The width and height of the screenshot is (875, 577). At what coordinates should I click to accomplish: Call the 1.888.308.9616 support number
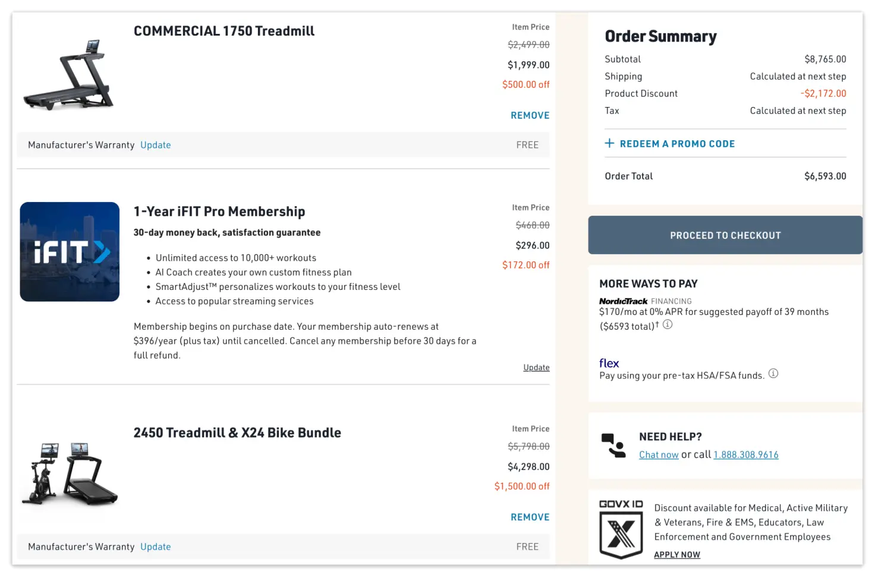pos(746,454)
